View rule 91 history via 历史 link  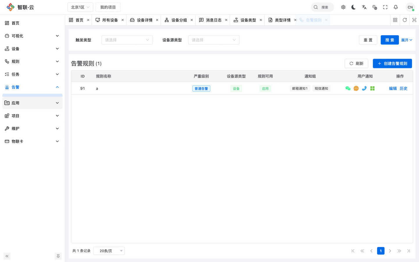point(404,88)
